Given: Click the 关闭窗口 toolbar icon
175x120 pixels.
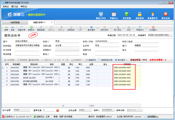Looking at the screenshot, I should (x=153, y=28).
